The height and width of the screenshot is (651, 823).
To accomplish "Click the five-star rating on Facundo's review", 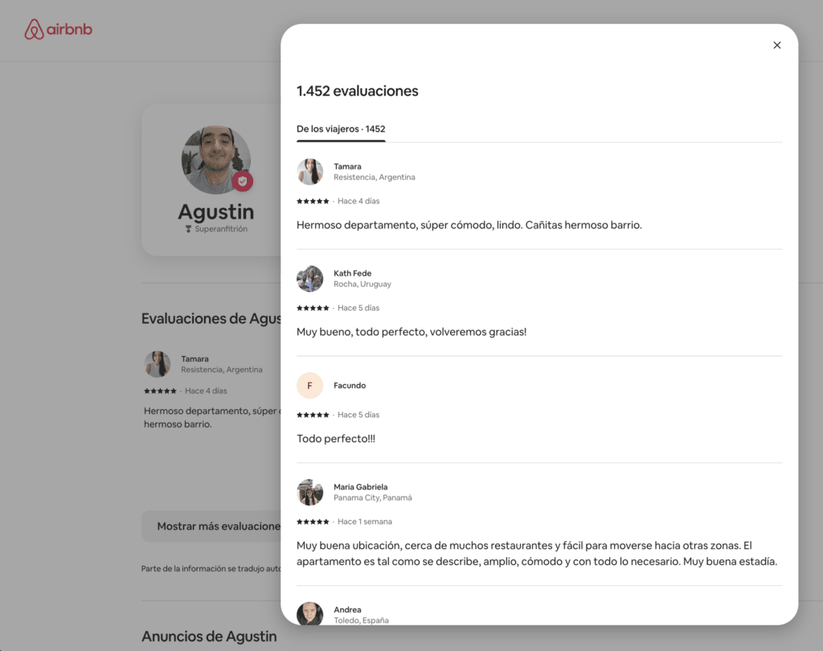I will 313,415.
